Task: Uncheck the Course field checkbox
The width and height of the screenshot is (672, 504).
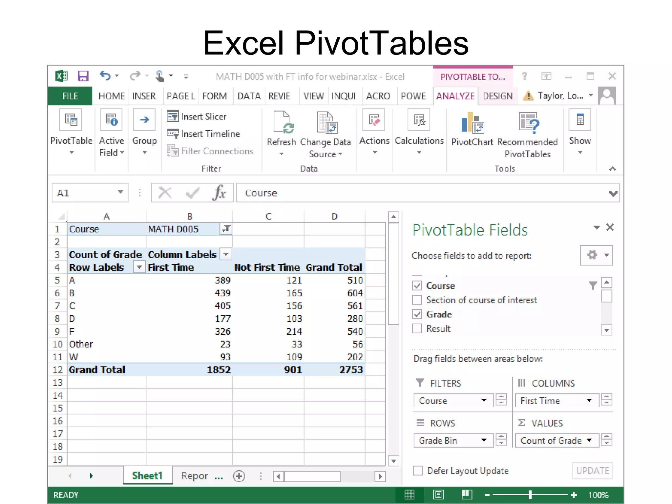Action: [417, 285]
